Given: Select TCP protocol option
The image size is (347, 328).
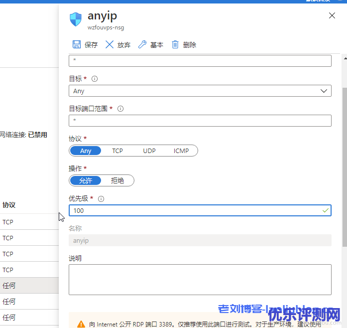Looking at the screenshot, I should pos(117,151).
